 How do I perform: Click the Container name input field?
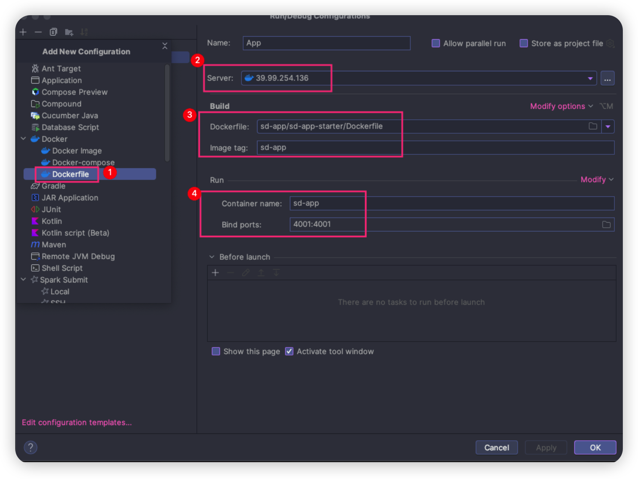451,203
